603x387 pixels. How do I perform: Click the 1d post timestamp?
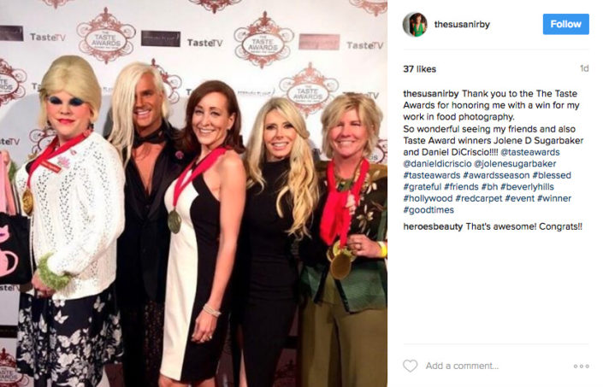[x=584, y=68]
